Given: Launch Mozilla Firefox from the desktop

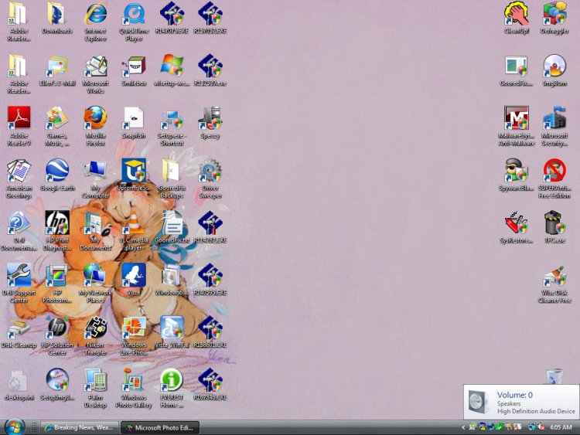Looking at the screenshot, I should pyautogui.click(x=95, y=126).
